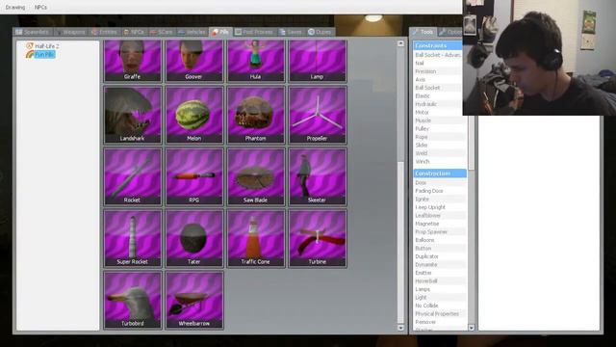Open the Post Process tab

[254, 32]
